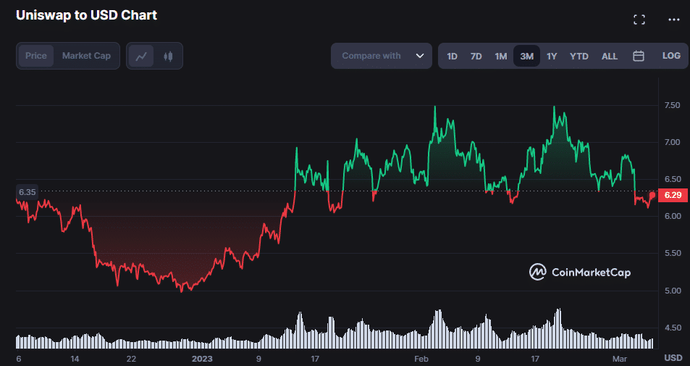Select the ALL time range

click(x=610, y=57)
